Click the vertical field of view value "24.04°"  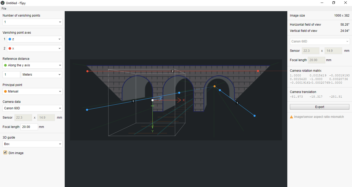[x=345, y=31]
